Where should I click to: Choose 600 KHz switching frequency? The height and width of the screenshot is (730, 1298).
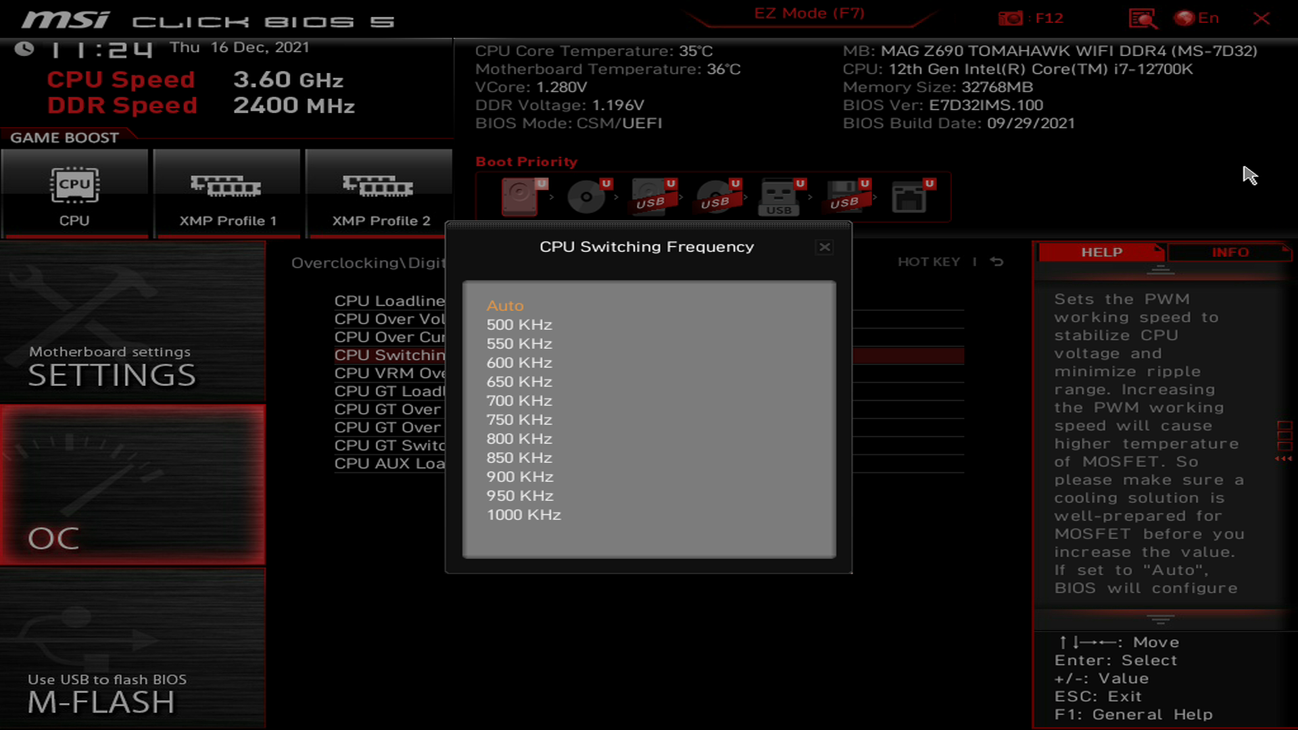click(519, 362)
